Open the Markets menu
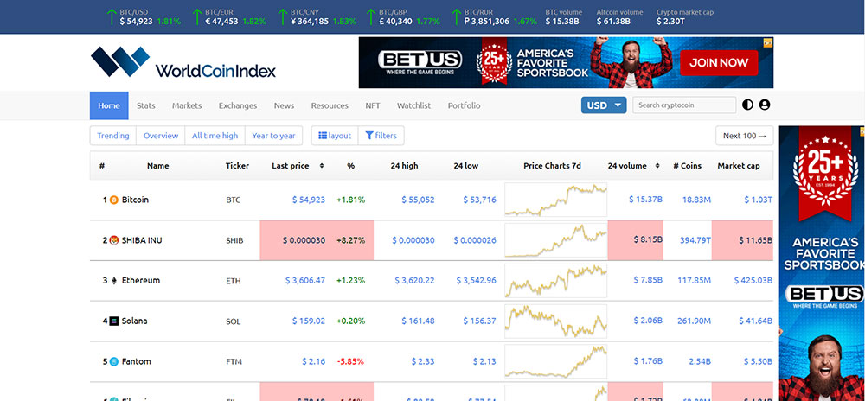The width and height of the screenshot is (865, 401). point(187,105)
